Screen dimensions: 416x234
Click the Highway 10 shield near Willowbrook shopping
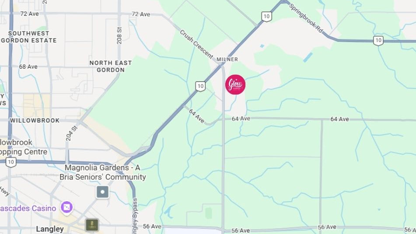pos(11,162)
